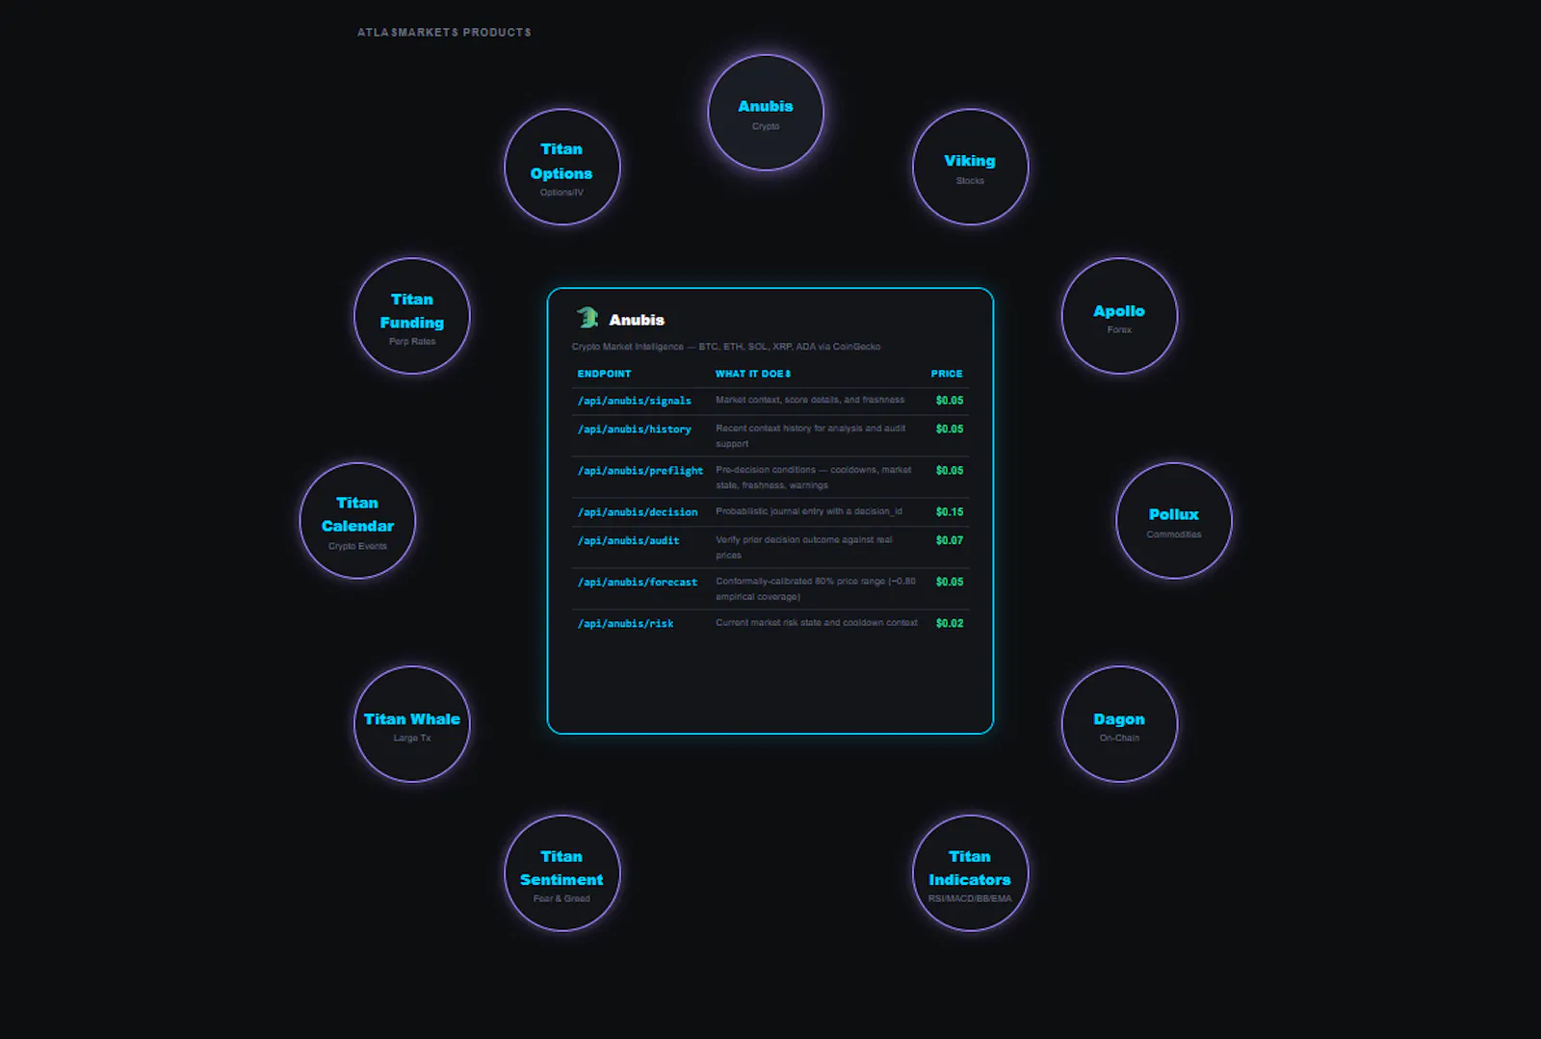
Task: Select the Titan Calendar circle
Action: (357, 521)
